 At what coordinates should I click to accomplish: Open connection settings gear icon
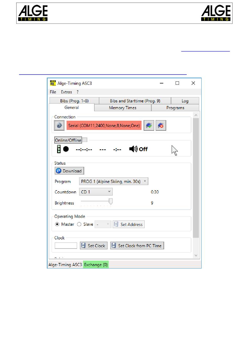point(59,125)
